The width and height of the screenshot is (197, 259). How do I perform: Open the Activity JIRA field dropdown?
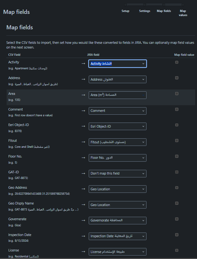pos(117,64)
